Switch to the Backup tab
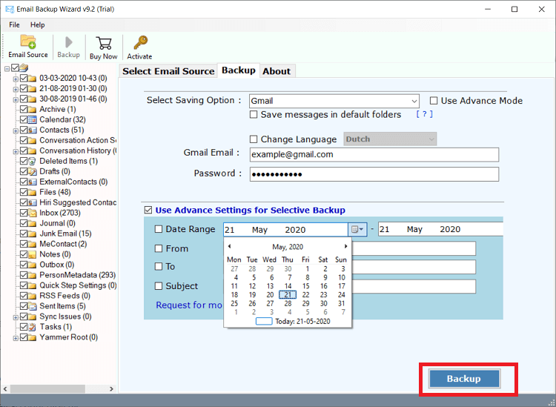The width and height of the screenshot is (556, 407). 239,70
